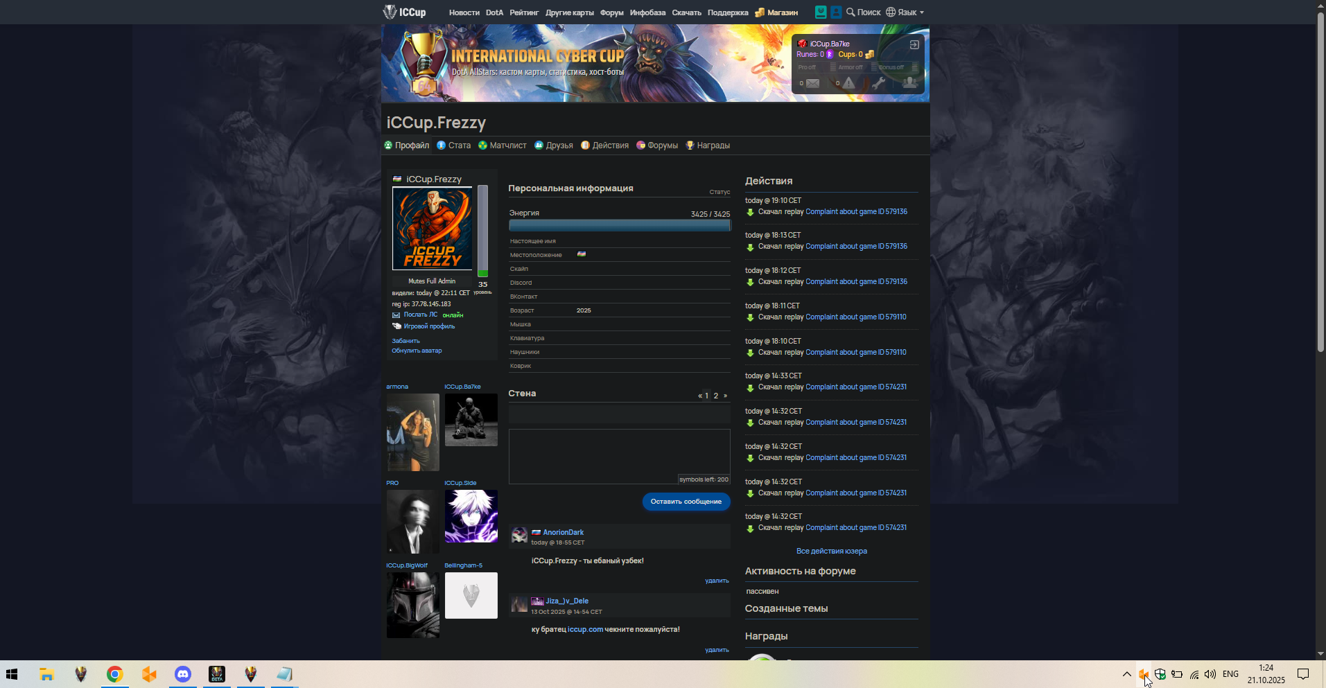Open the iCCup logo home link
Image resolution: width=1326 pixels, height=688 pixels.
pyautogui.click(x=405, y=12)
